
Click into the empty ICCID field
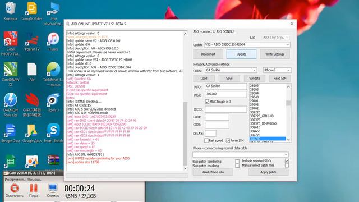pyautogui.click(x=225, y=109)
